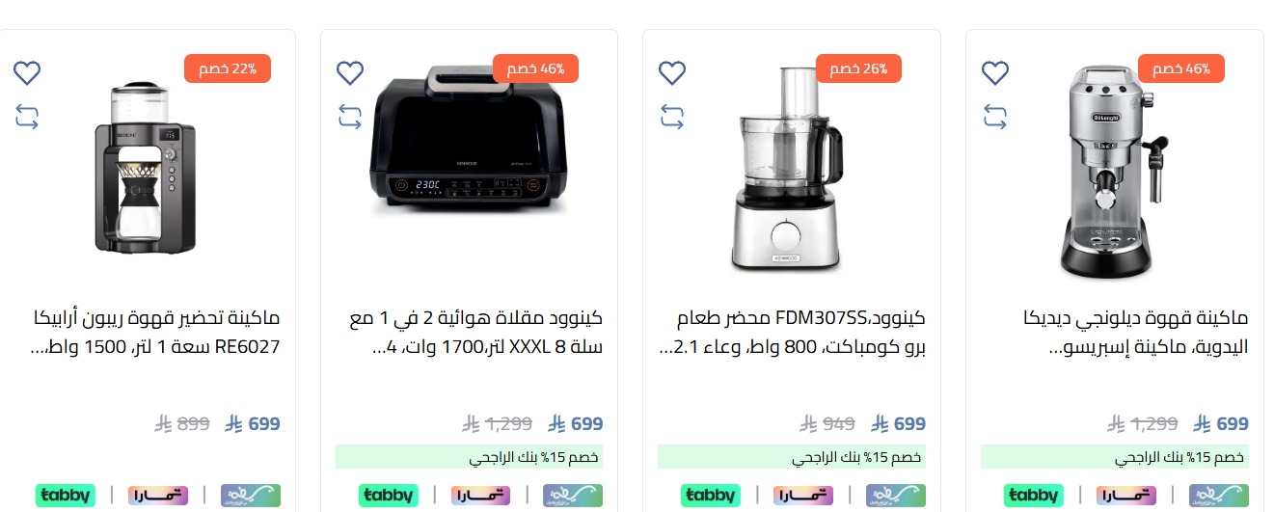This screenshot has width=1274, height=512.
Task: Open كينوود مقلاة هوائية 2 في 1 title
Action: (x=474, y=332)
